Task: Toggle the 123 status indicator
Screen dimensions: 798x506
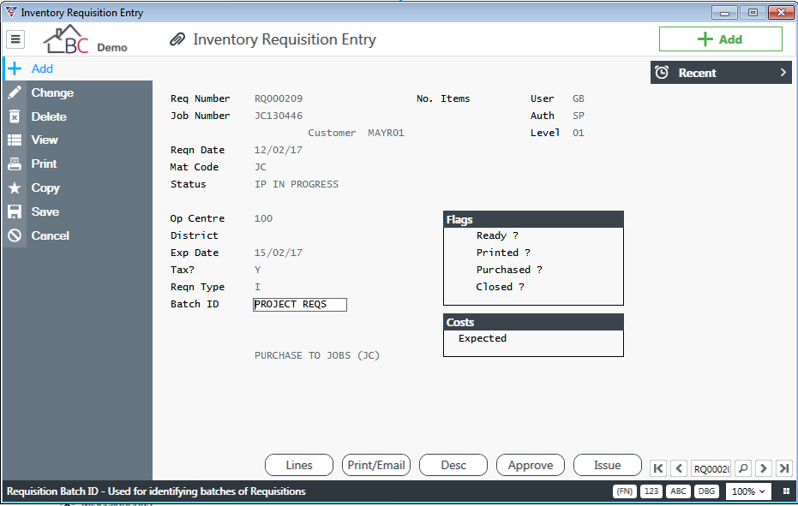Action: click(x=651, y=491)
